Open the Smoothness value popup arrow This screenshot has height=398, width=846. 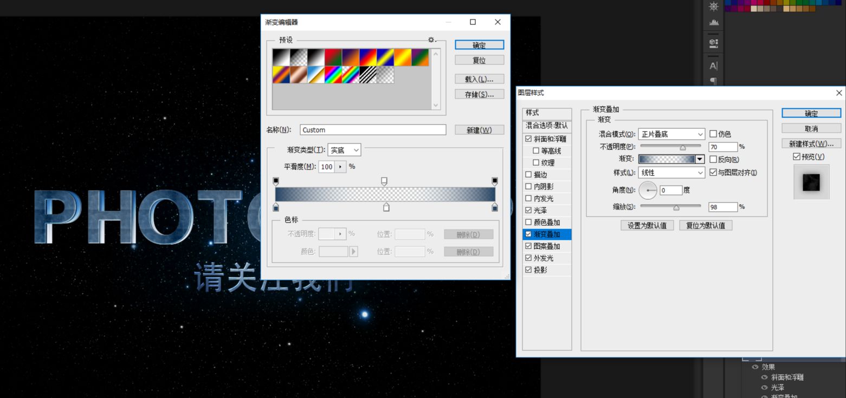click(341, 167)
